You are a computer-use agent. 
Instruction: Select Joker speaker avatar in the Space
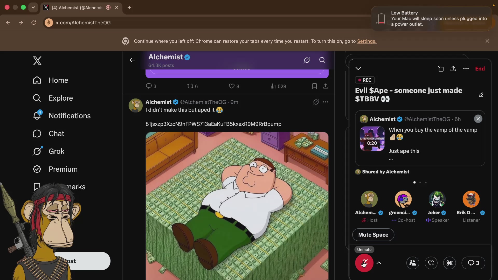437,199
